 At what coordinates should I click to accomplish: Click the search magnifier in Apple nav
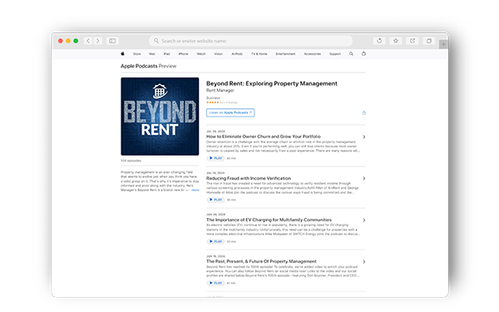pos(351,54)
